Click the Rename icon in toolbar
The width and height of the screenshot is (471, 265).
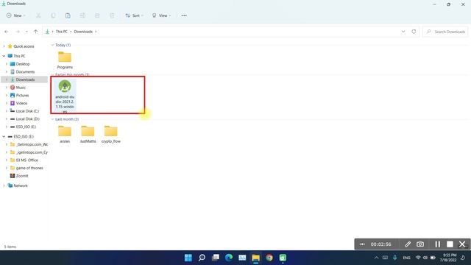(x=82, y=15)
